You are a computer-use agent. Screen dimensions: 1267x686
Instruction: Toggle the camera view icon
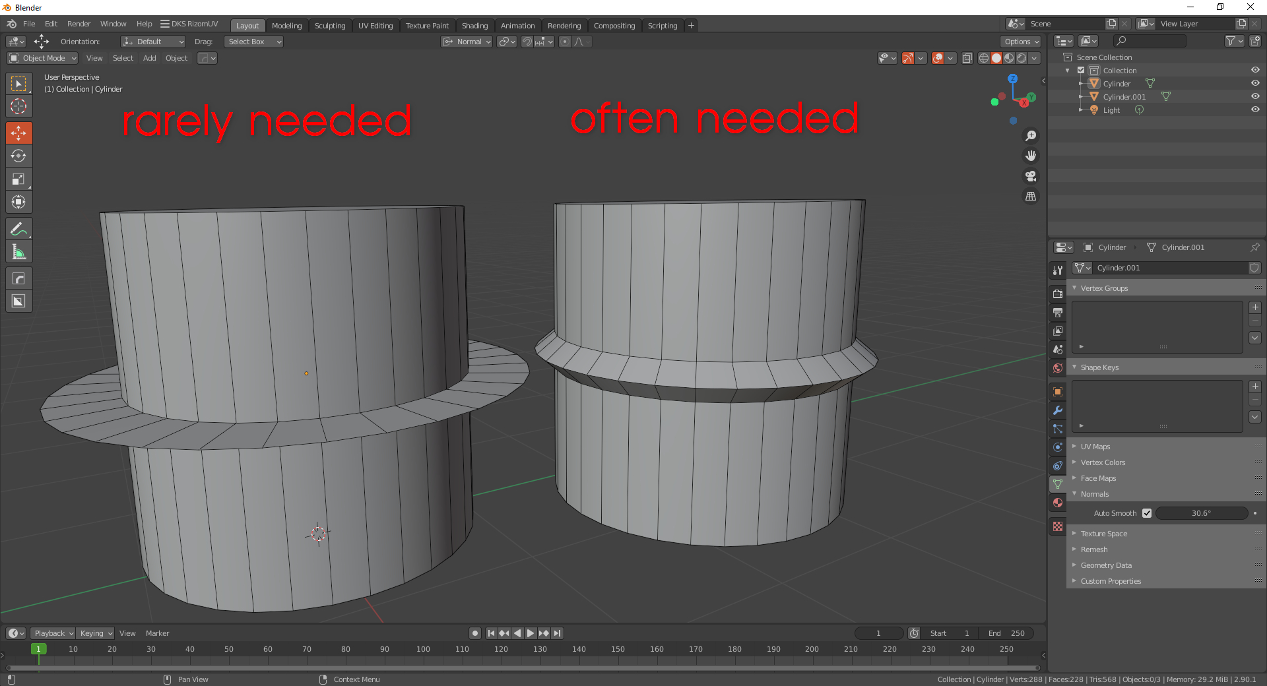pos(1031,176)
